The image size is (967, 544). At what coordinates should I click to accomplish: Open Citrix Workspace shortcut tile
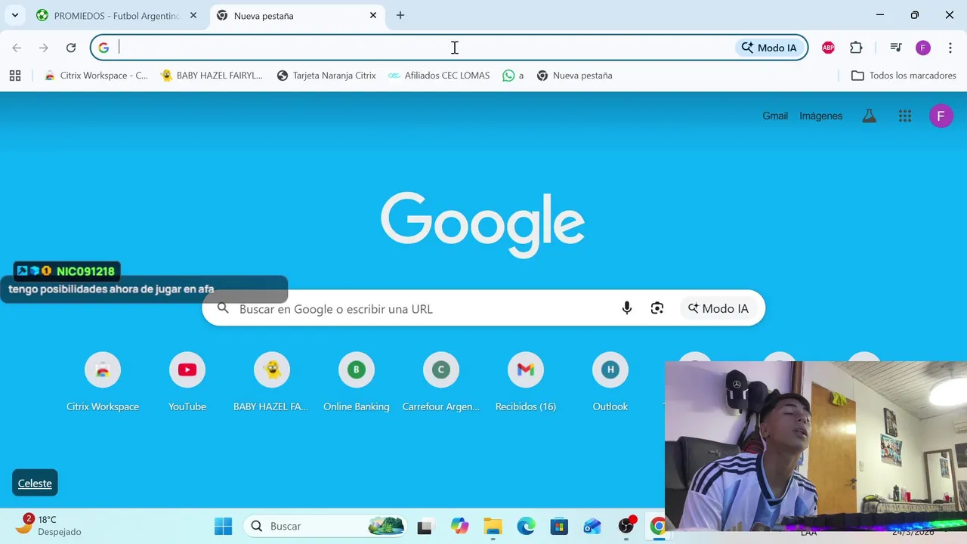103,383
